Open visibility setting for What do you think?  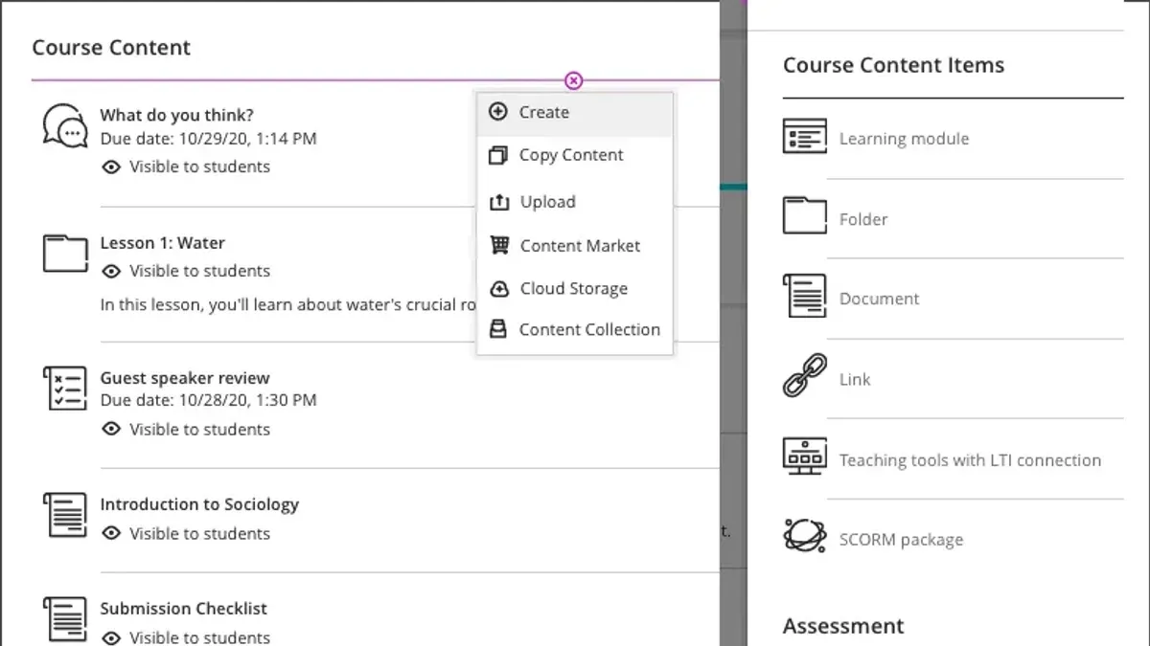[199, 167]
